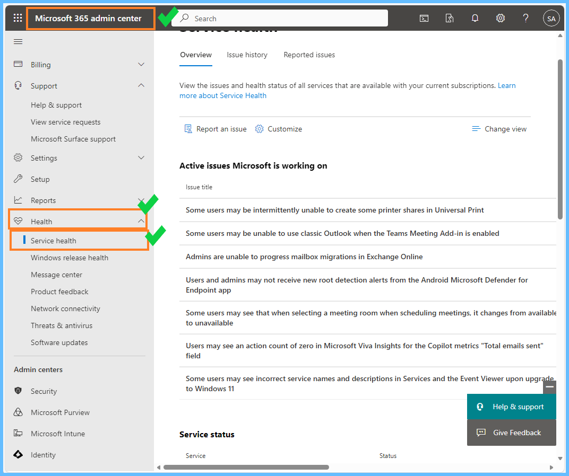
Task: Open the SA account avatar
Action: point(551,19)
